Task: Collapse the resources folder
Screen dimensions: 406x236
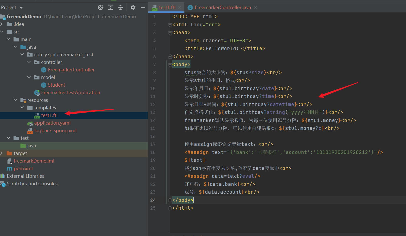Action: pos(15,100)
